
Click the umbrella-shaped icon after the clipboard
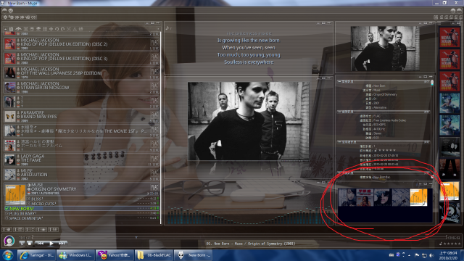18,29
